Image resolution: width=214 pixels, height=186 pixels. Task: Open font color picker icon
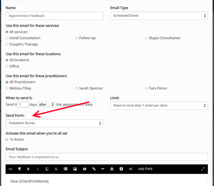[121, 169]
